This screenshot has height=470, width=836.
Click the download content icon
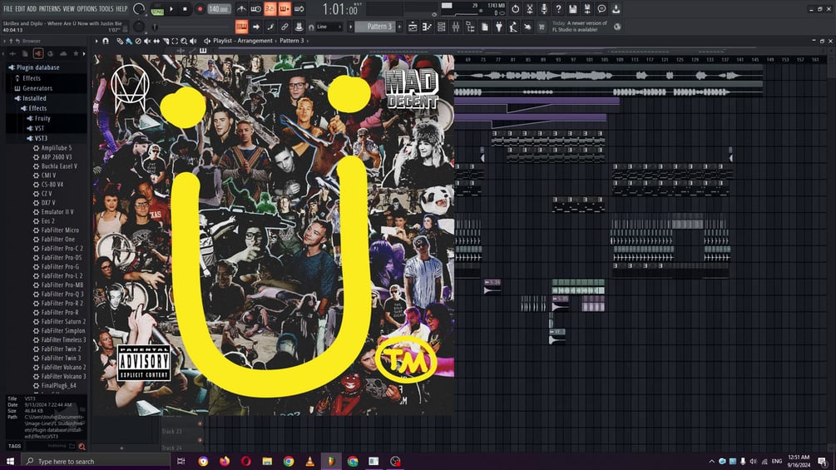pos(616,9)
